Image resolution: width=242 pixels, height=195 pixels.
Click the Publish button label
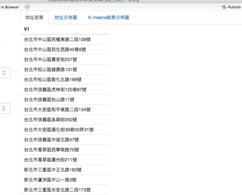234,7
